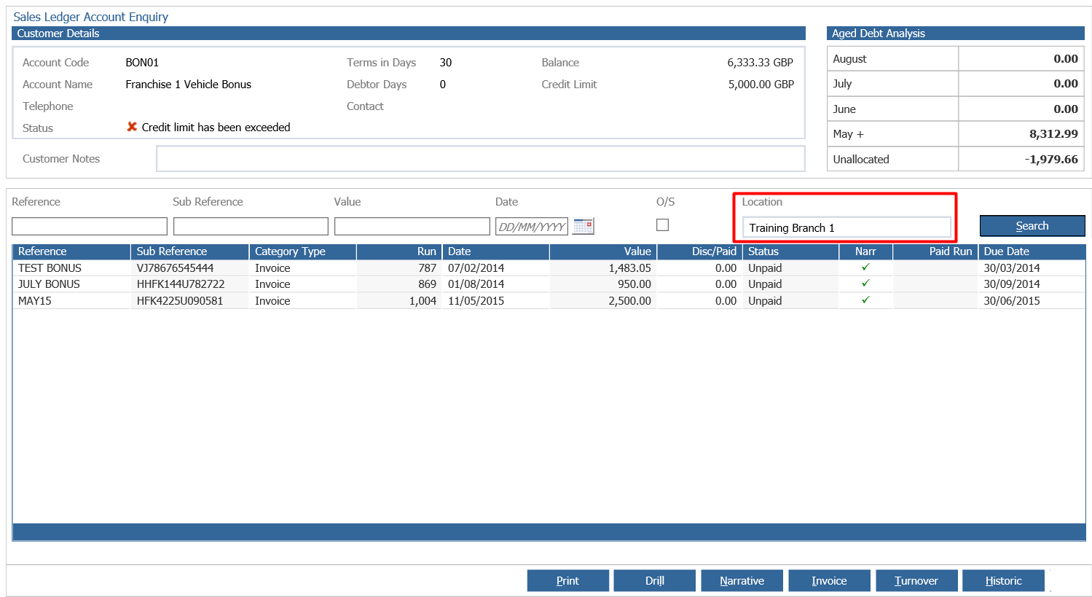Click run number 869 cell

click(399, 284)
